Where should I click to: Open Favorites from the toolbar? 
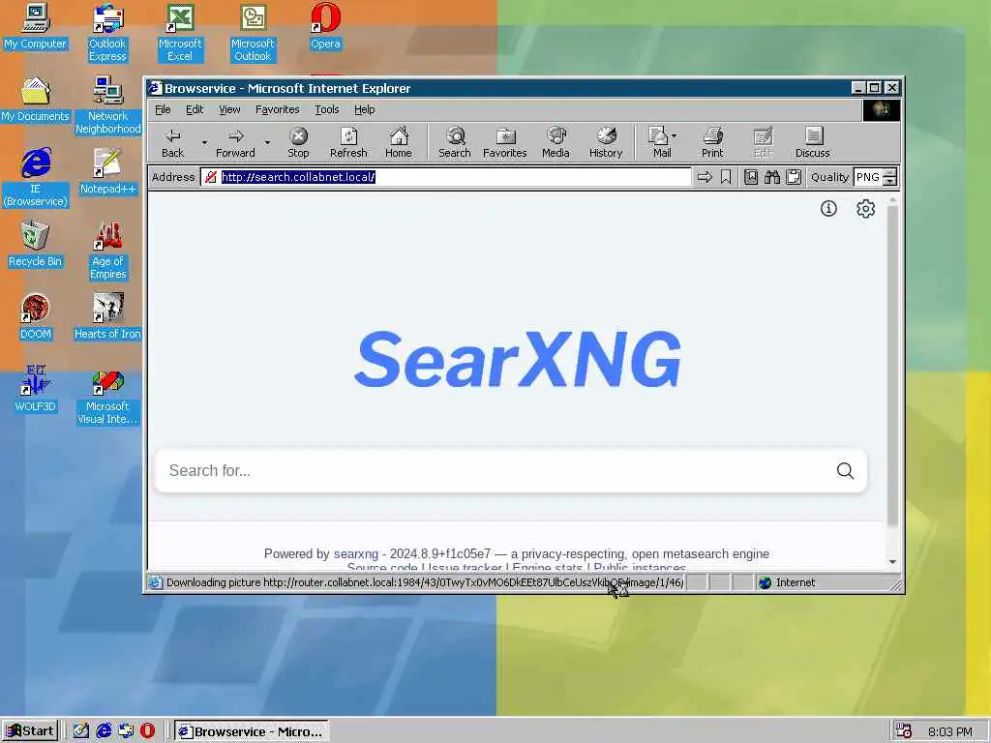(504, 143)
